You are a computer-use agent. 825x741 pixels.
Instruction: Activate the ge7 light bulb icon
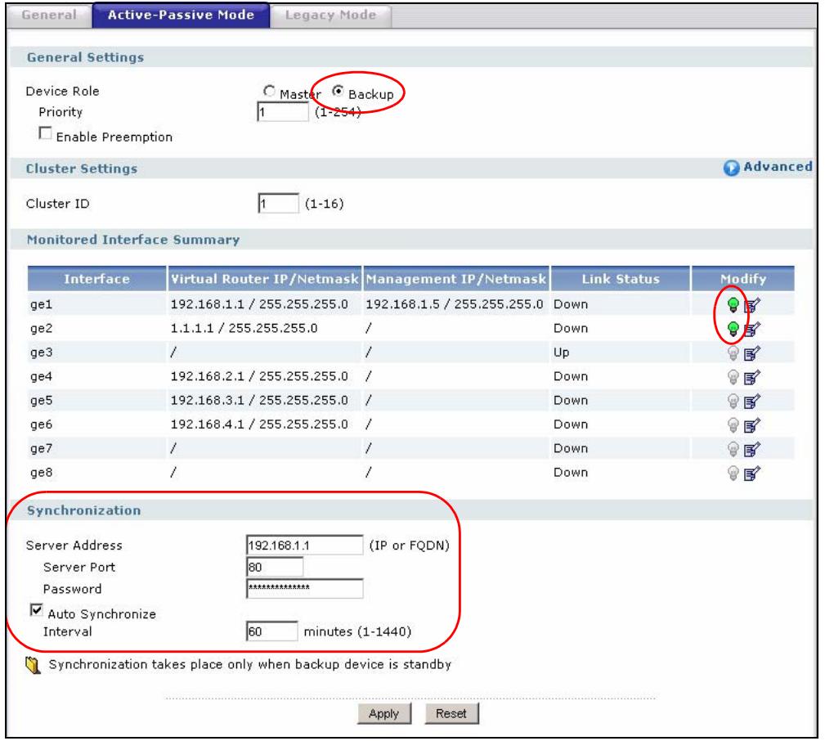733,450
